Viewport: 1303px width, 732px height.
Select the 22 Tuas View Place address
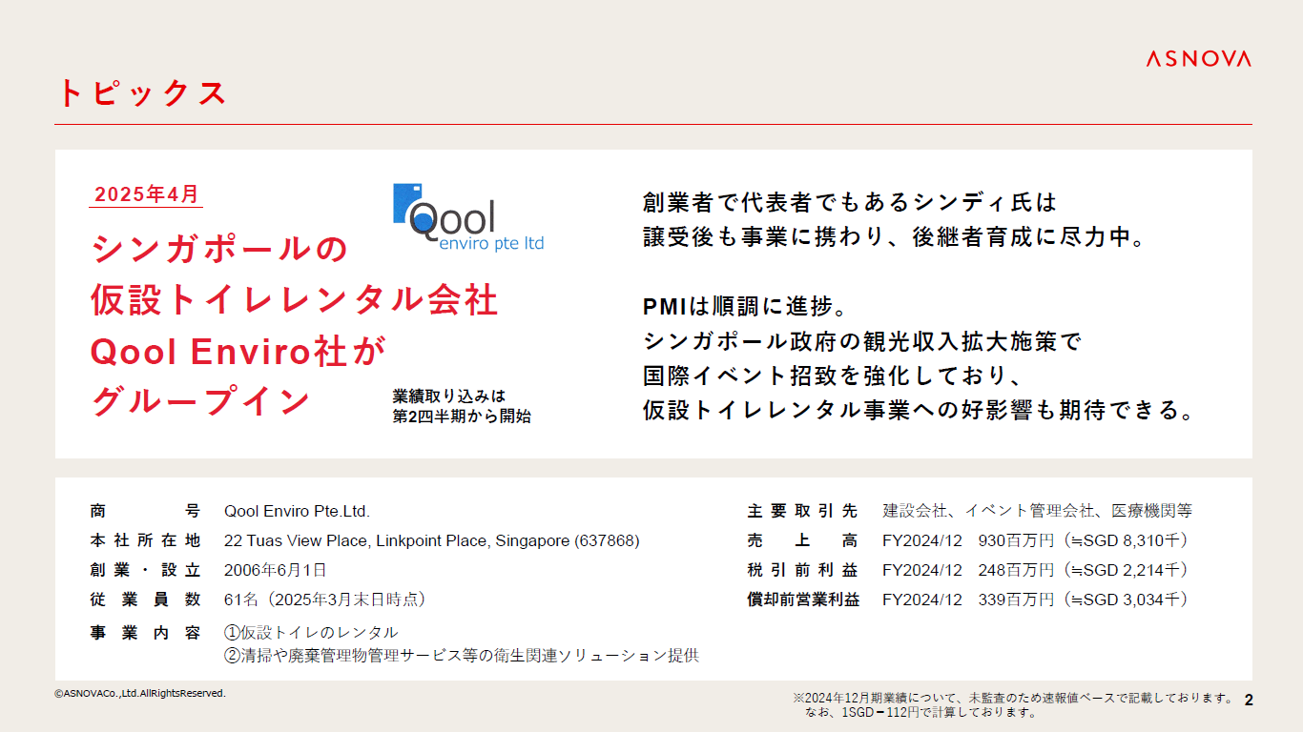click(x=431, y=540)
